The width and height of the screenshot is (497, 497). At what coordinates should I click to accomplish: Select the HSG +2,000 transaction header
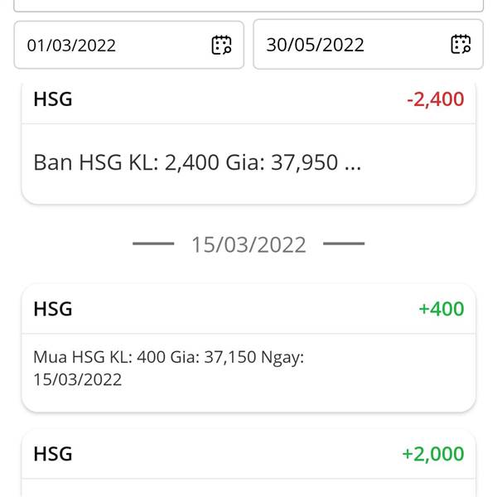tap(248, 454)
